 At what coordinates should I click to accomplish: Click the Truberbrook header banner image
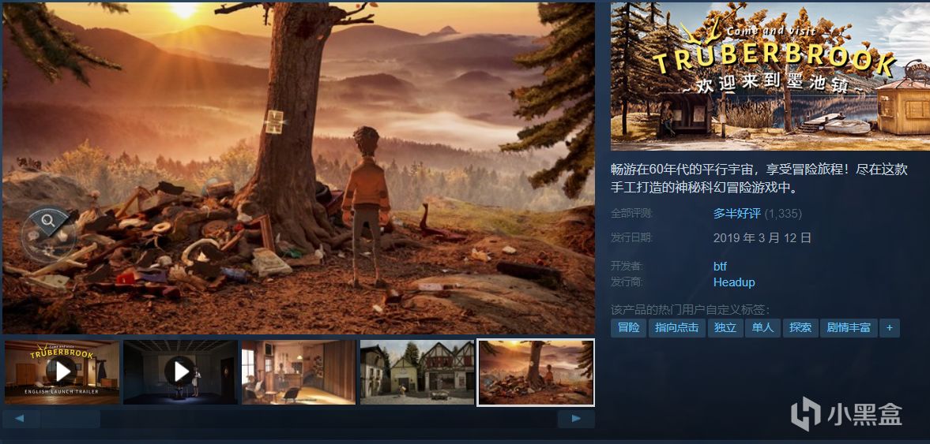(770, 76)
